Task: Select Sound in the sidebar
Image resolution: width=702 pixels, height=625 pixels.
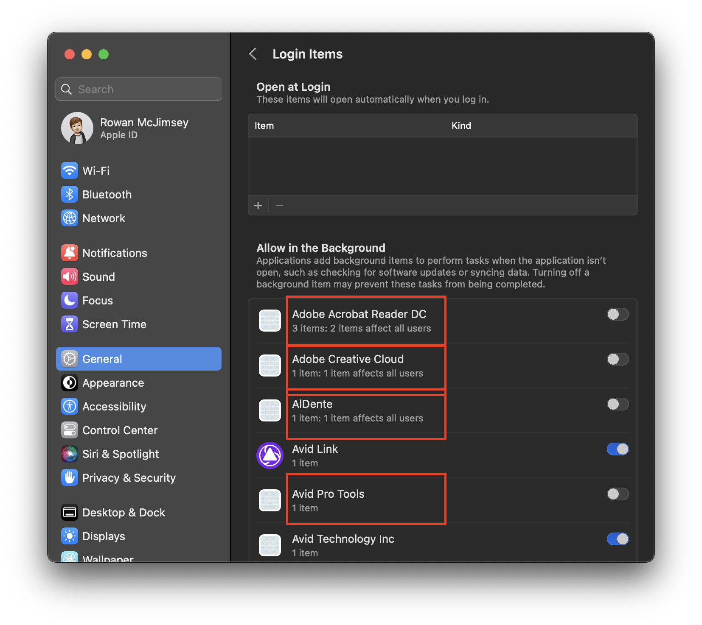Action: click(139, 276)
